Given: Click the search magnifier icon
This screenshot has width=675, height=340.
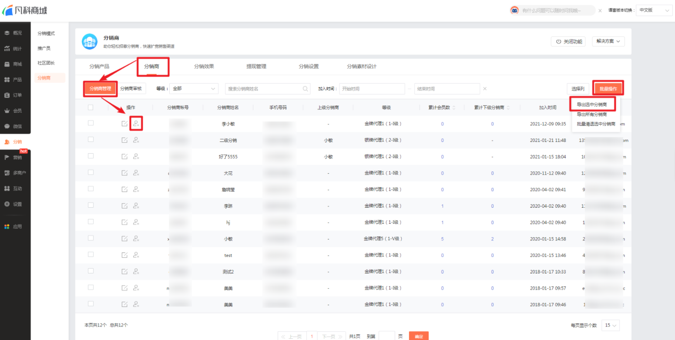Looking at the screenshot, I should click(x=306, y=89).
